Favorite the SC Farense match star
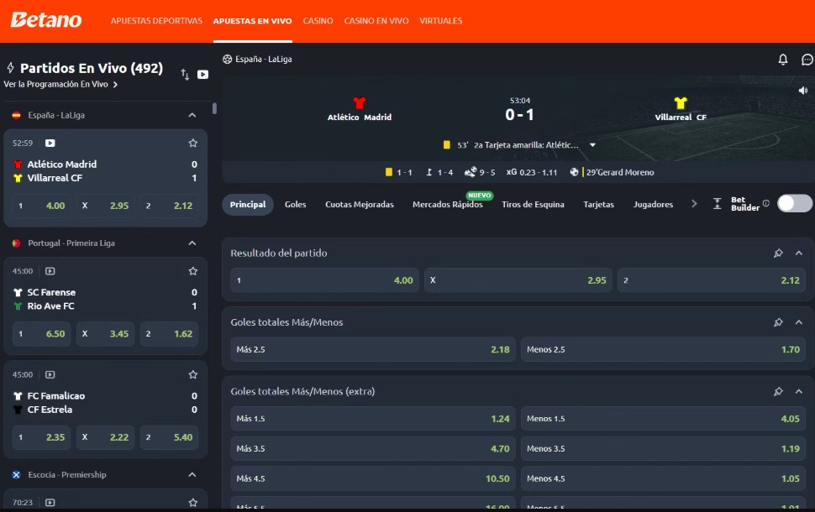This screenshot has height=512, width=815. [193, 271]
